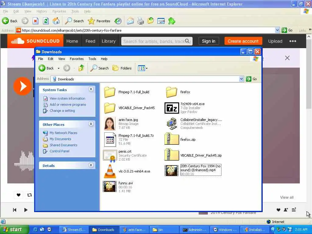Click the SoundCloud Upload link

[275, 41]
